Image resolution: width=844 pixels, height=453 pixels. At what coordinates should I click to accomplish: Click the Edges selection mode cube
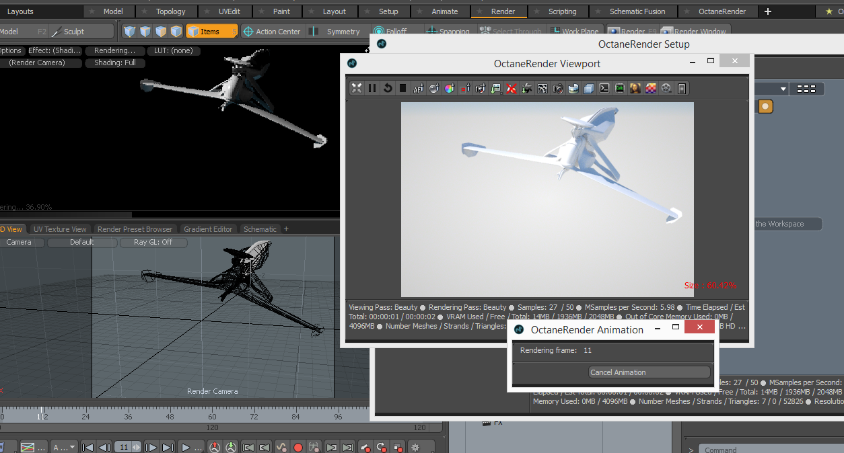[x=145, y=32]
